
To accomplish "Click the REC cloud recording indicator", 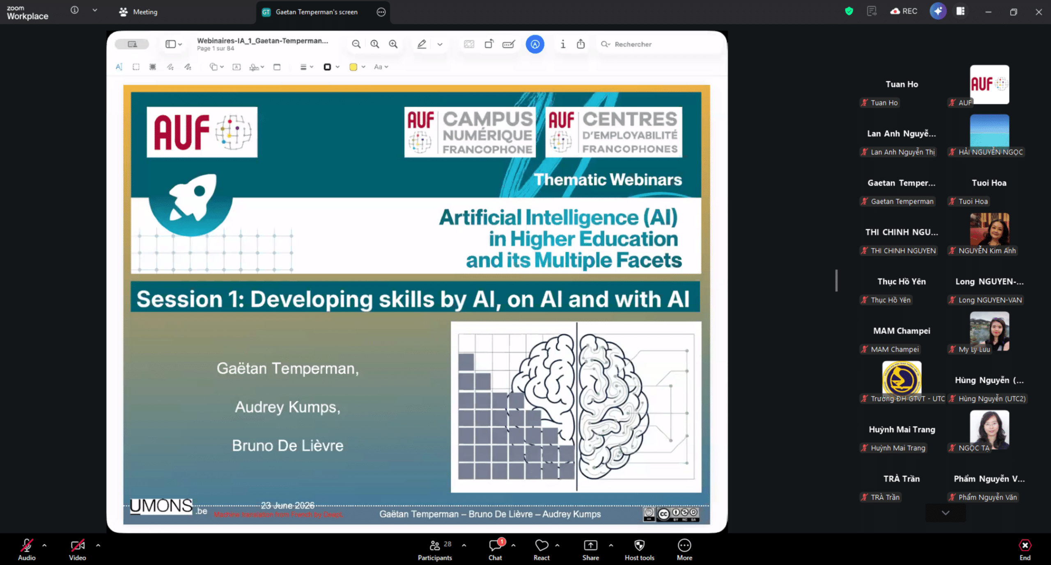I will tap(904, 11).
